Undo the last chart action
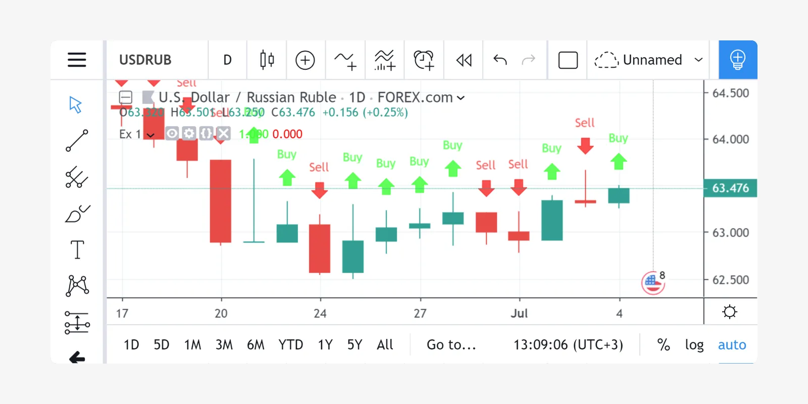Viewport: 808px width, 404px height. coord(500,60)
